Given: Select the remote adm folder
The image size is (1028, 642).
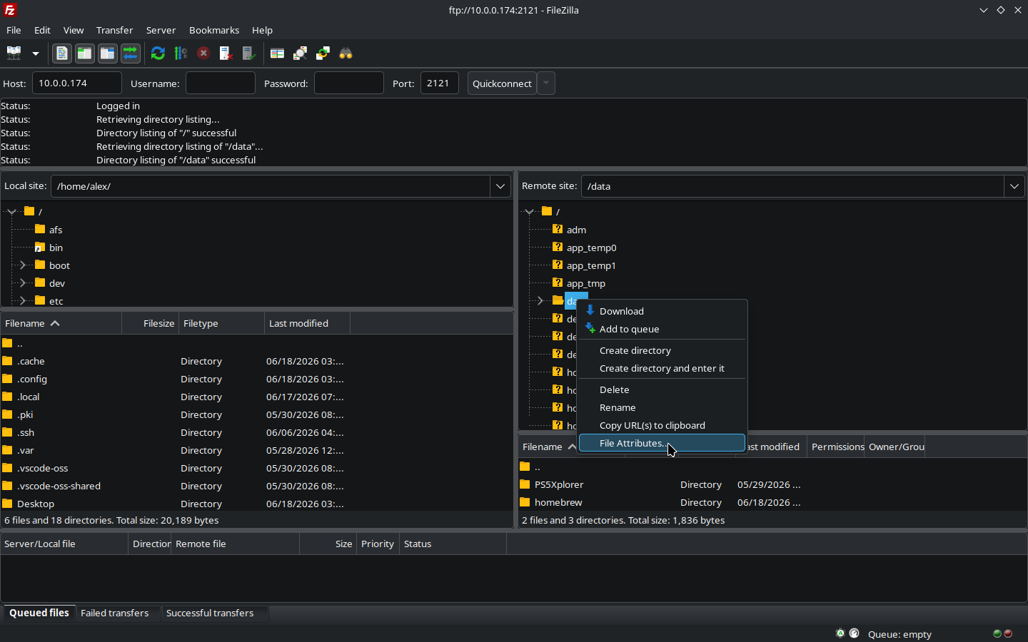Looking at the screenshot, I should (576, 230).
